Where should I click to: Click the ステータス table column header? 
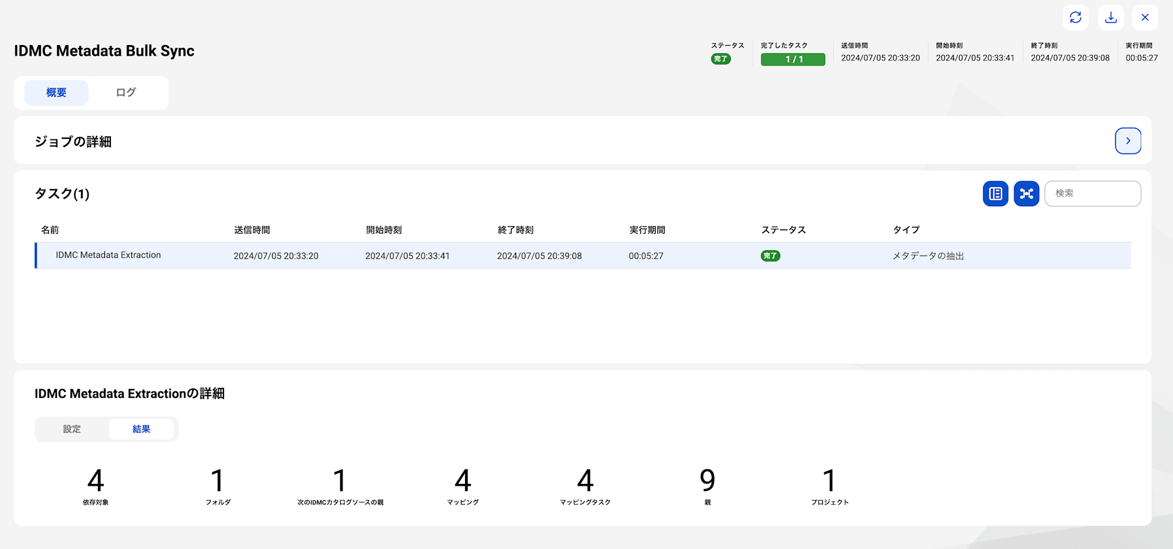[x=784, y=230]
